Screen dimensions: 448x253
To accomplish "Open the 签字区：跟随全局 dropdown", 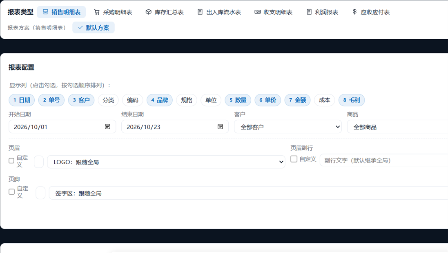I will (249, 193).
